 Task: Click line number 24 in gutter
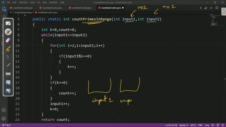tap(17, 120)
